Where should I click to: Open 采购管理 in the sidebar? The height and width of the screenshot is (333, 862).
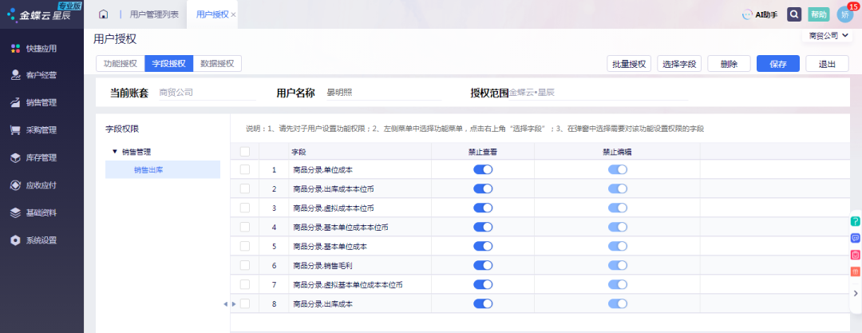point(42,130)
